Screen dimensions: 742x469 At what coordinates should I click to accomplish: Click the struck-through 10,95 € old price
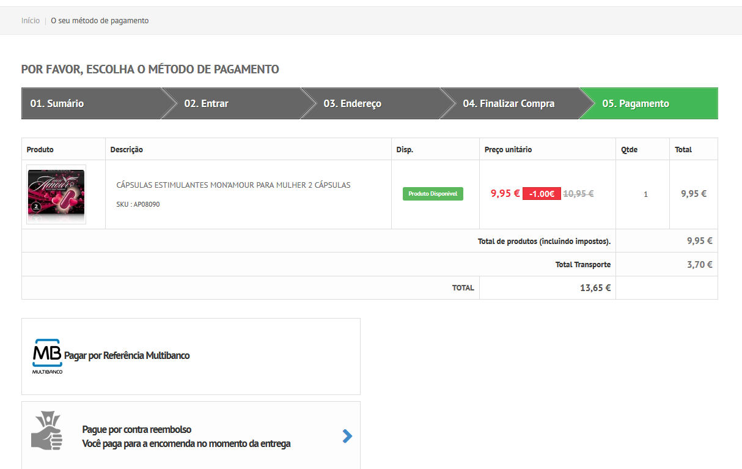578,194
